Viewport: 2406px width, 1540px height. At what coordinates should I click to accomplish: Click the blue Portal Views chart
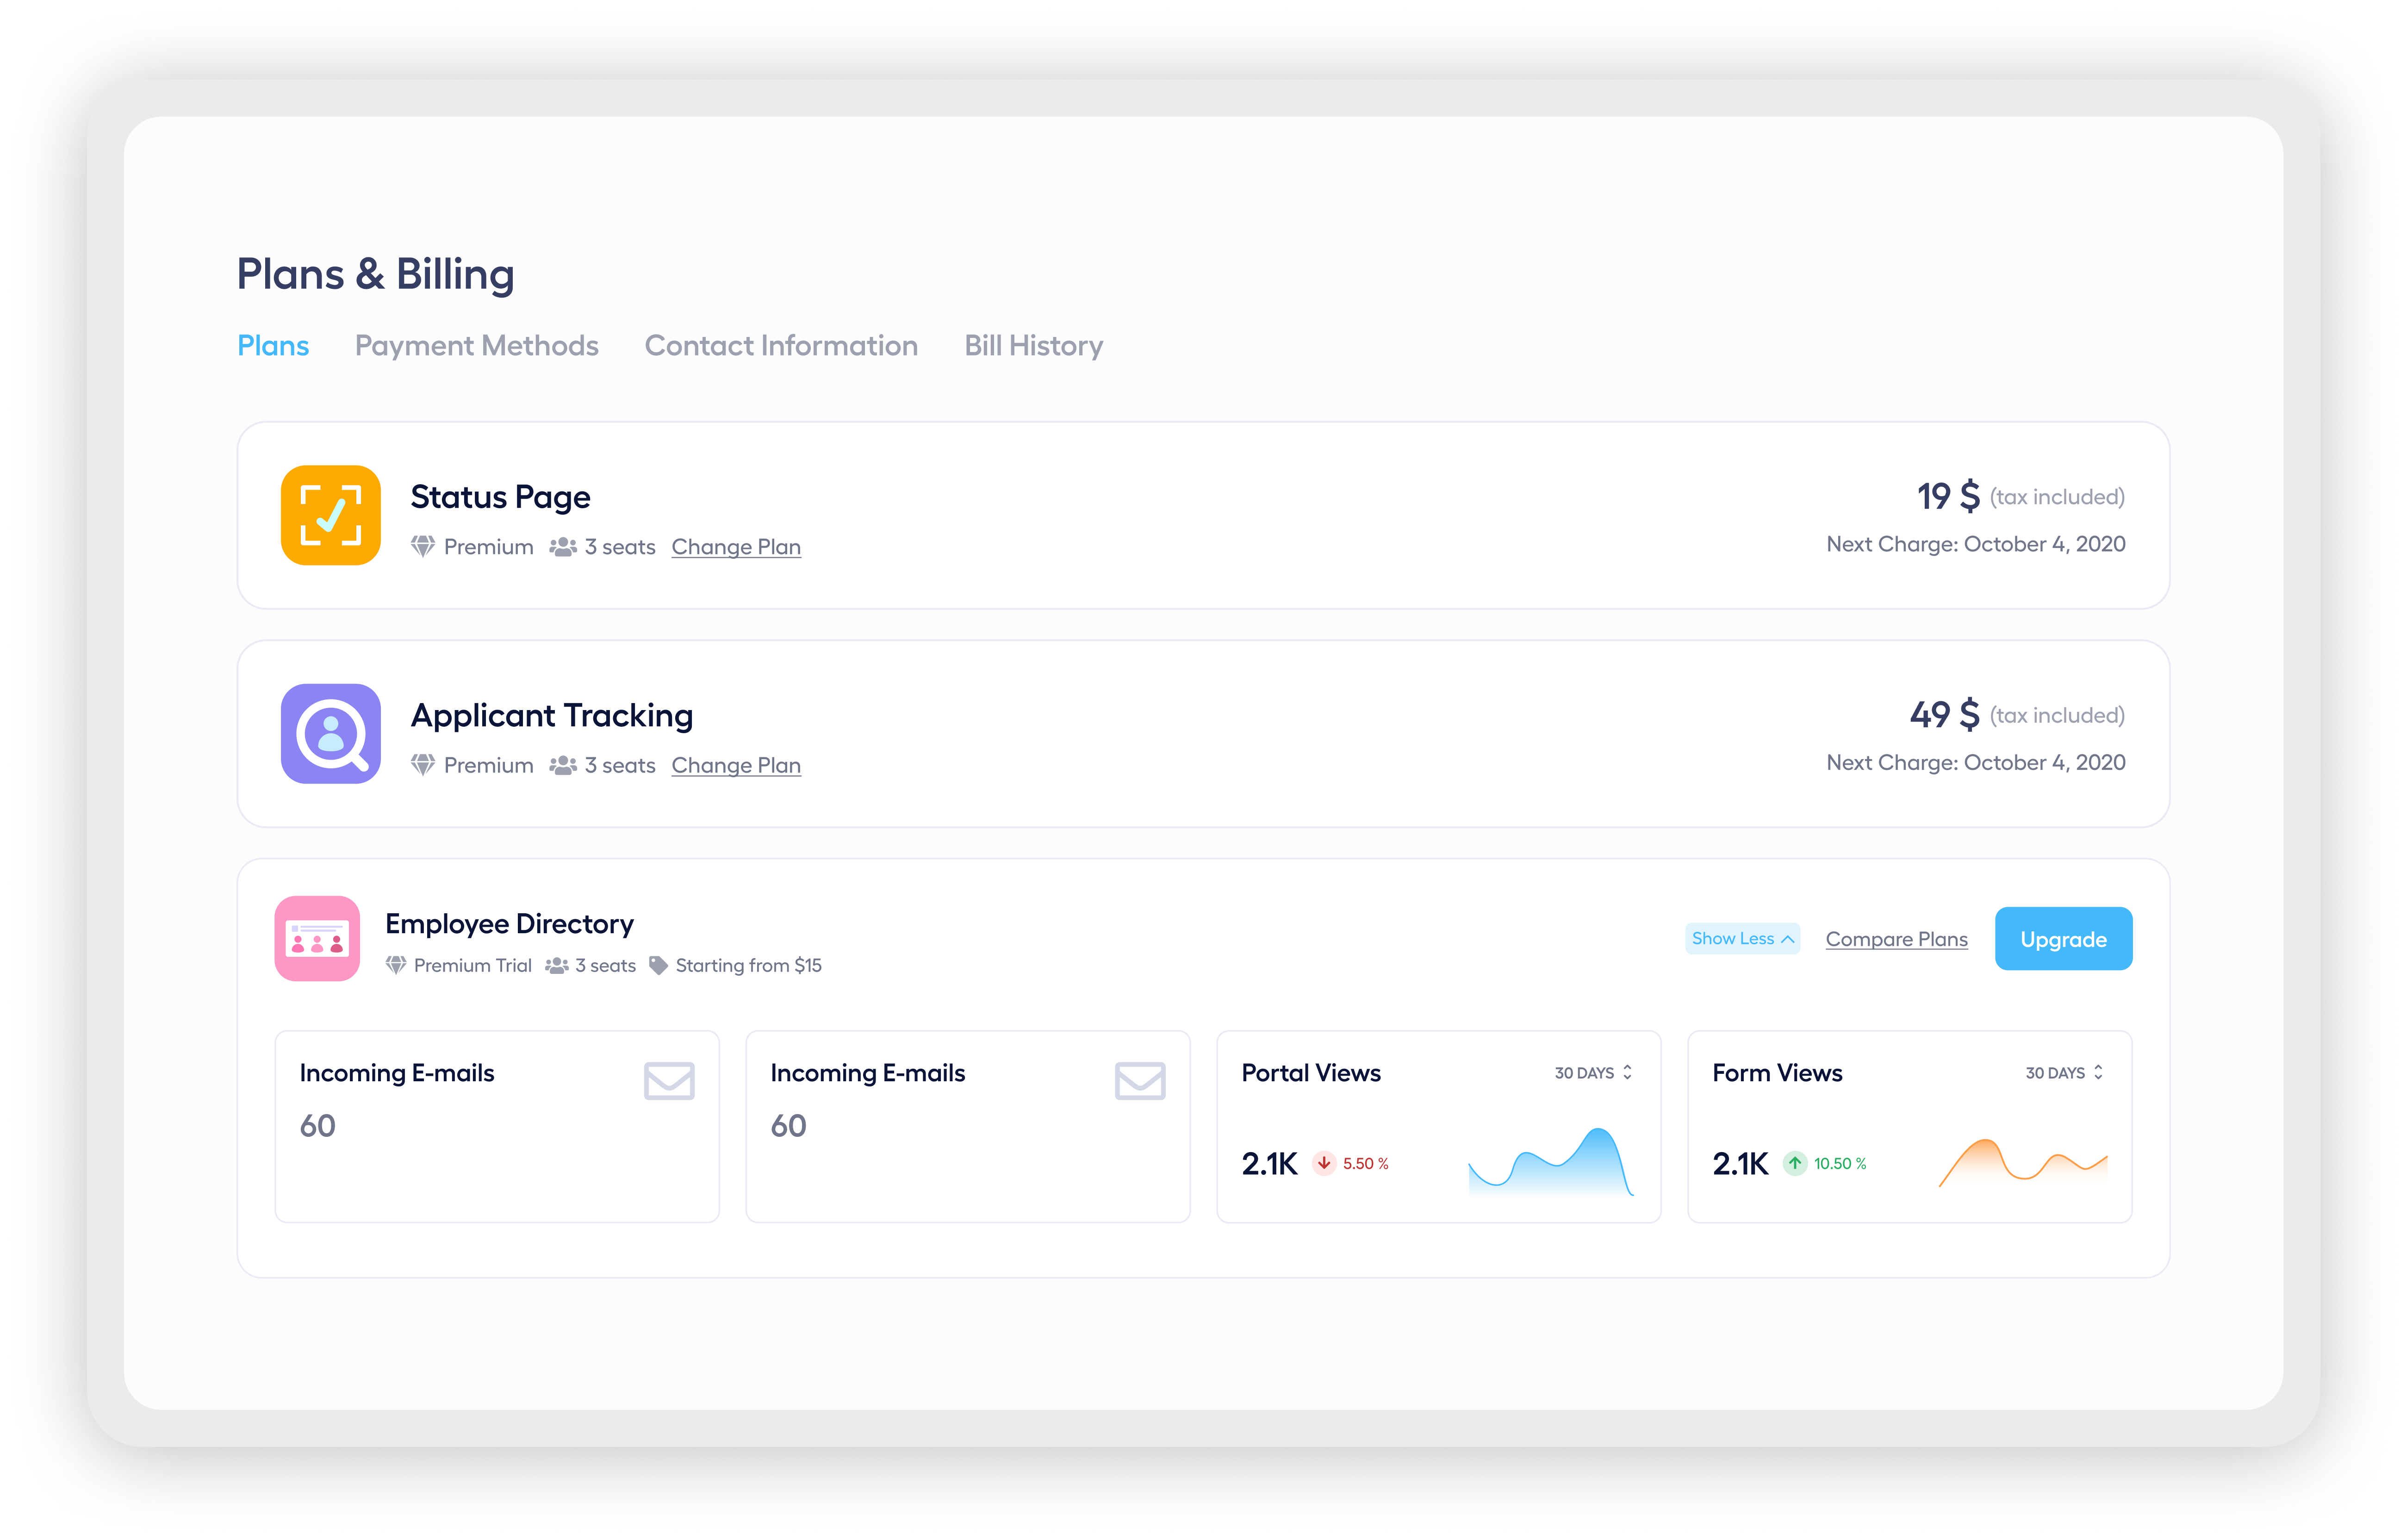coord(1550,1162)
